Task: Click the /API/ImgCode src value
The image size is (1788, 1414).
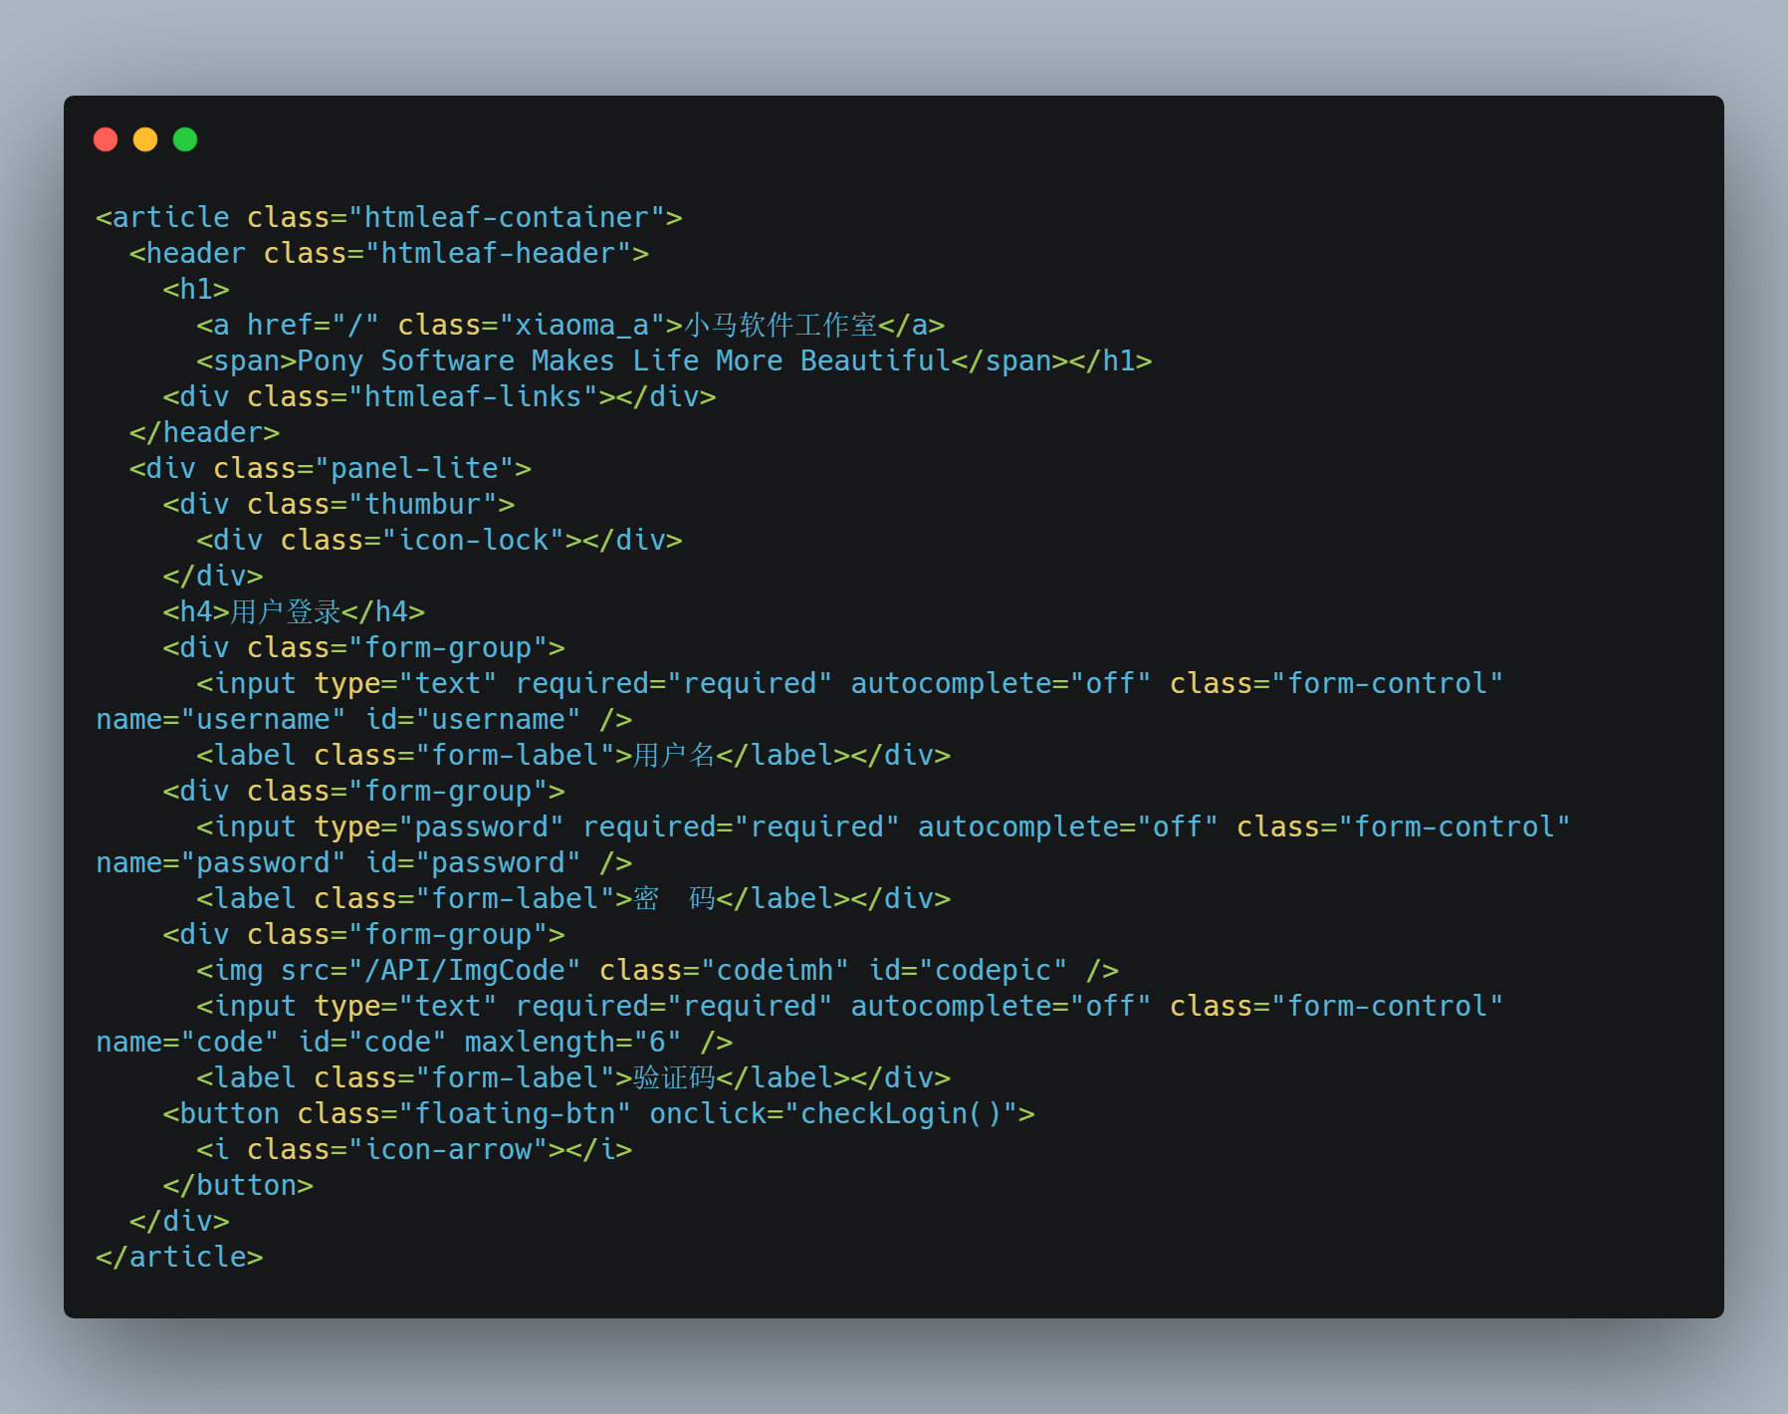Action: click(x=465, y=970)
